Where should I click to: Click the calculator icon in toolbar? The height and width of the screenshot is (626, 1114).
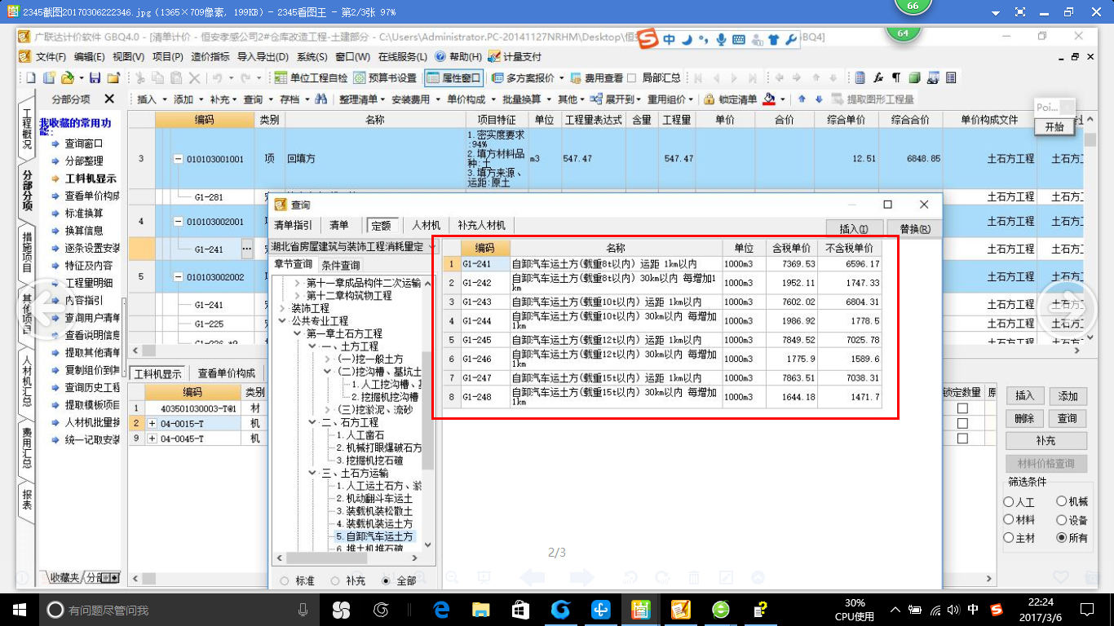860,77
